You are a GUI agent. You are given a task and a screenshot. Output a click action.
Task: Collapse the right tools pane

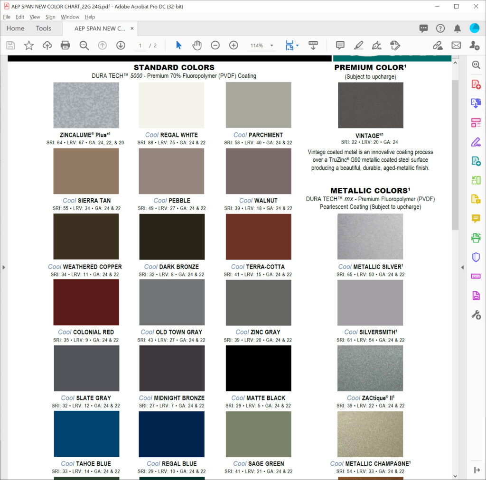tap(463, 268)
